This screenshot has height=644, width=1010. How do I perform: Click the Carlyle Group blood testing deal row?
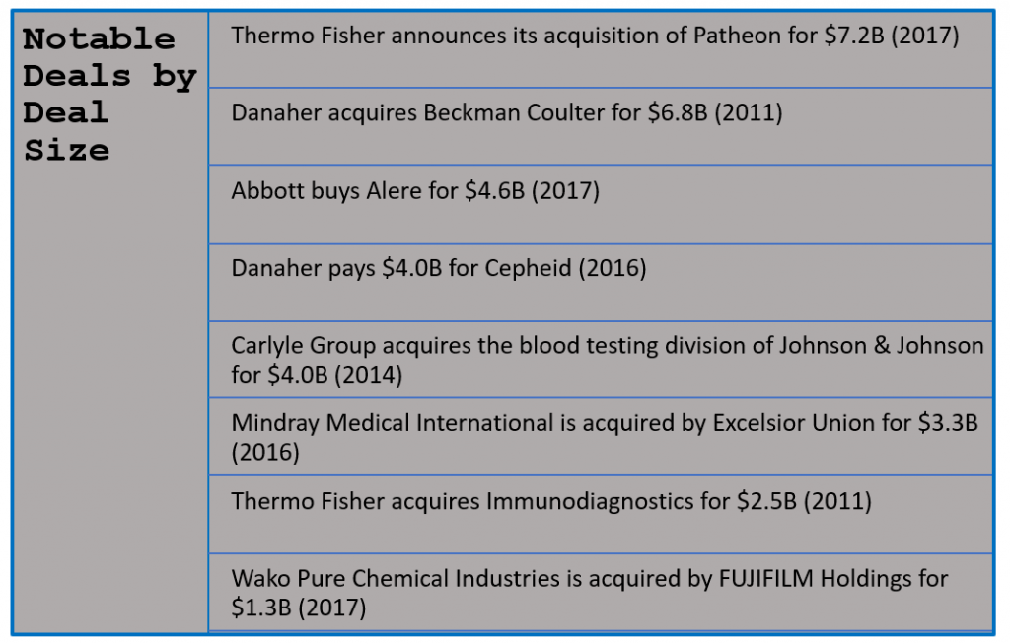coord(601,359)
